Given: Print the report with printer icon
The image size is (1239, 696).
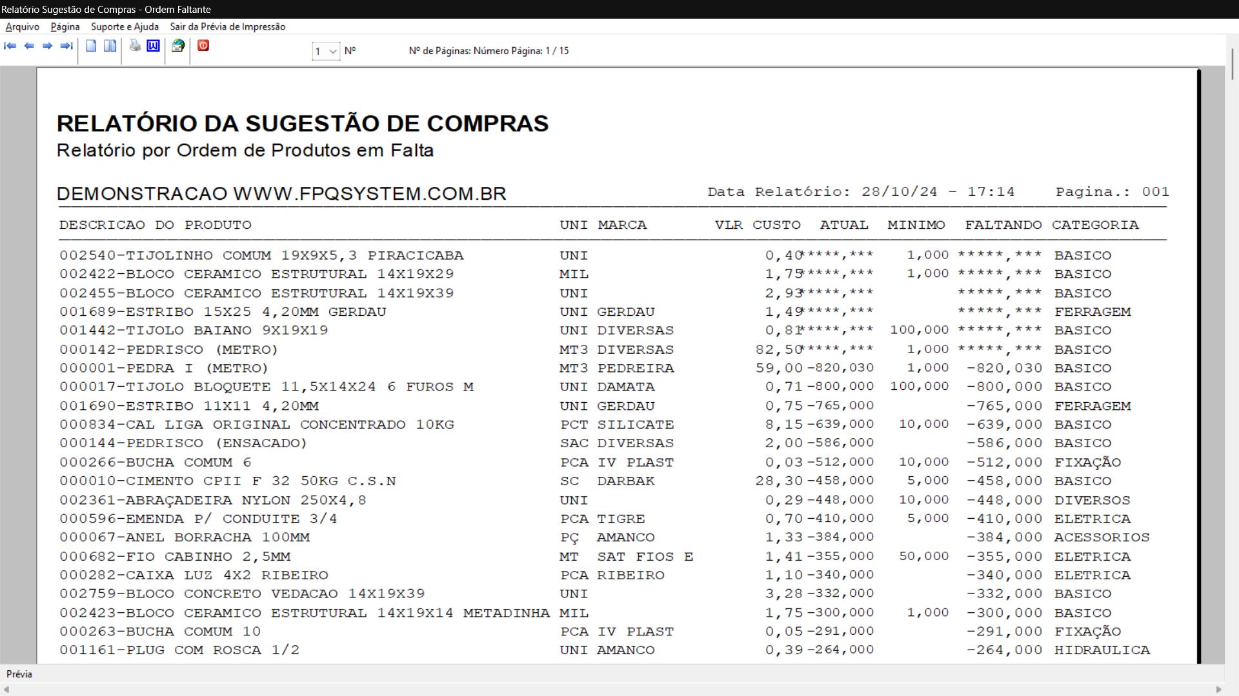Looking at the screenshot, I should coord(135,46).
